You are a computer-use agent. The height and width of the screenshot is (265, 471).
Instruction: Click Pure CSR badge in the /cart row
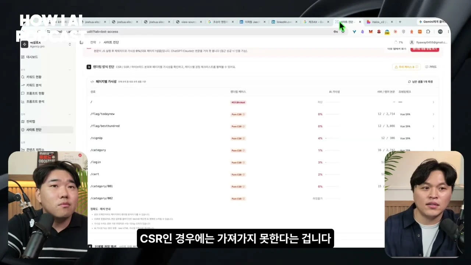coord(238,174)
